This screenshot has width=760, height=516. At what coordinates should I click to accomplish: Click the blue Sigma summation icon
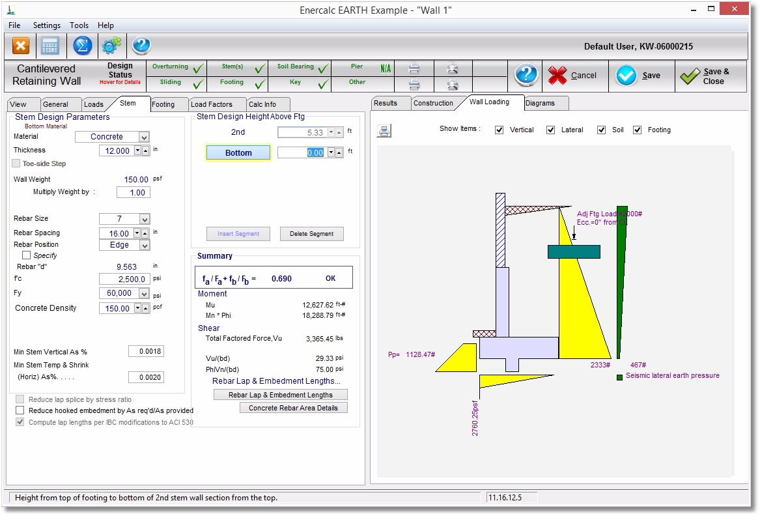(x=82, y=46)
